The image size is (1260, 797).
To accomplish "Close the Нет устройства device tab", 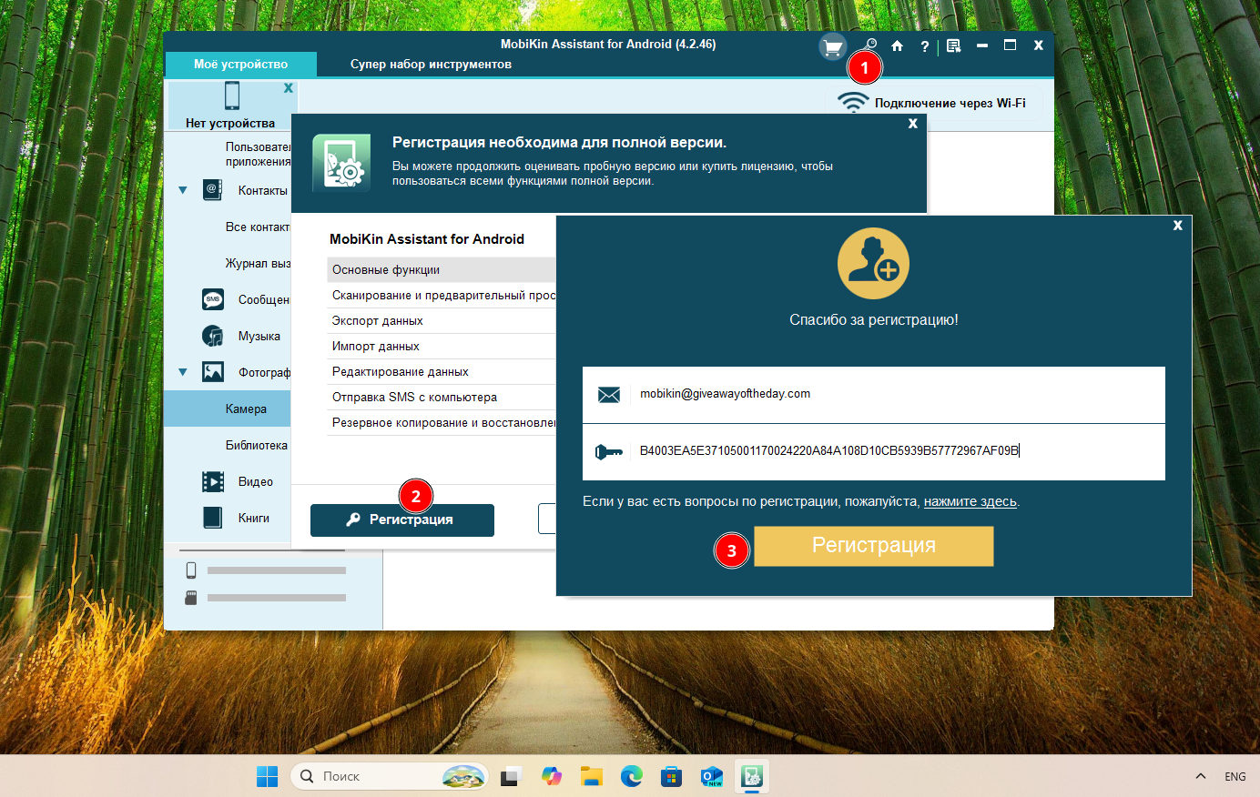I will pyautogui.click(x=289, y=88).
